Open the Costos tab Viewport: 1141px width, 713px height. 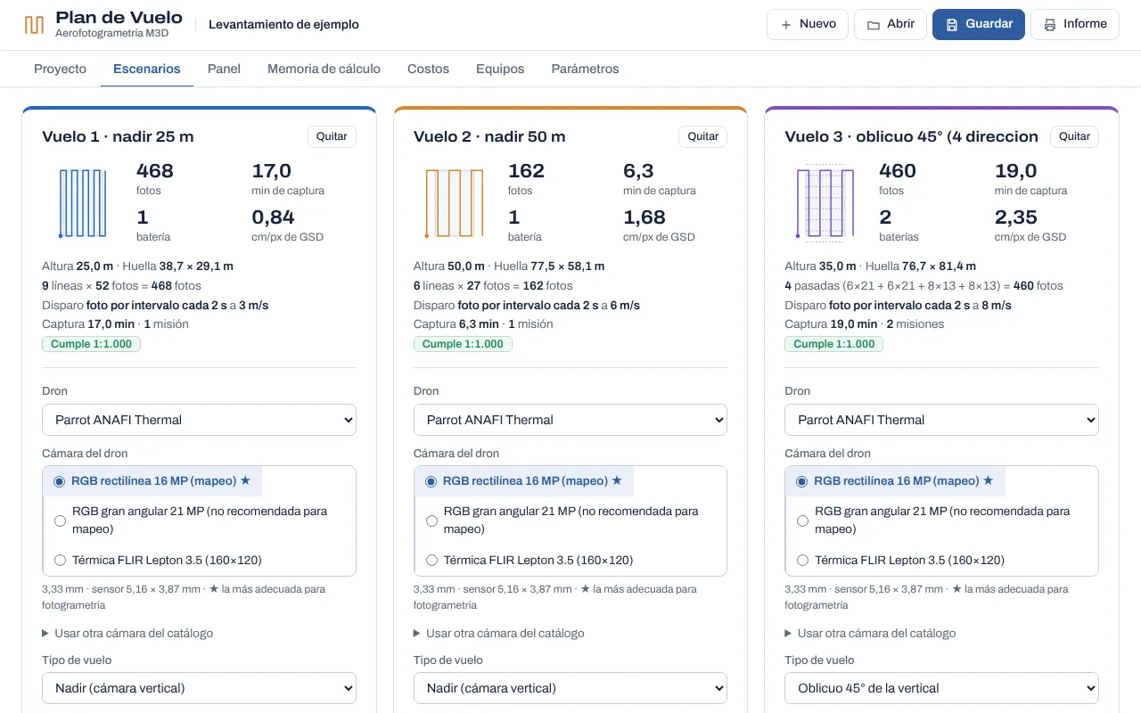(428, 69)
